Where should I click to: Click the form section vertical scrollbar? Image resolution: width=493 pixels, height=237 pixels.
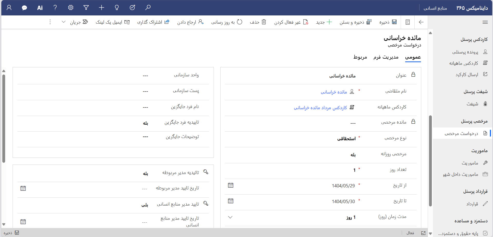click(4, 118)
